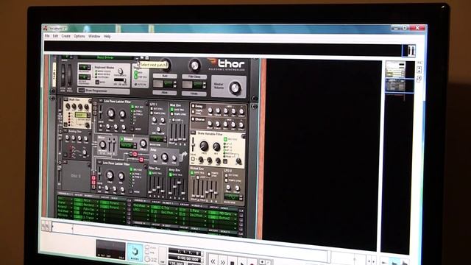Click the Filter Decay rotary knob
This screenshot has width=471, height=265.
[x=194, y=66]
